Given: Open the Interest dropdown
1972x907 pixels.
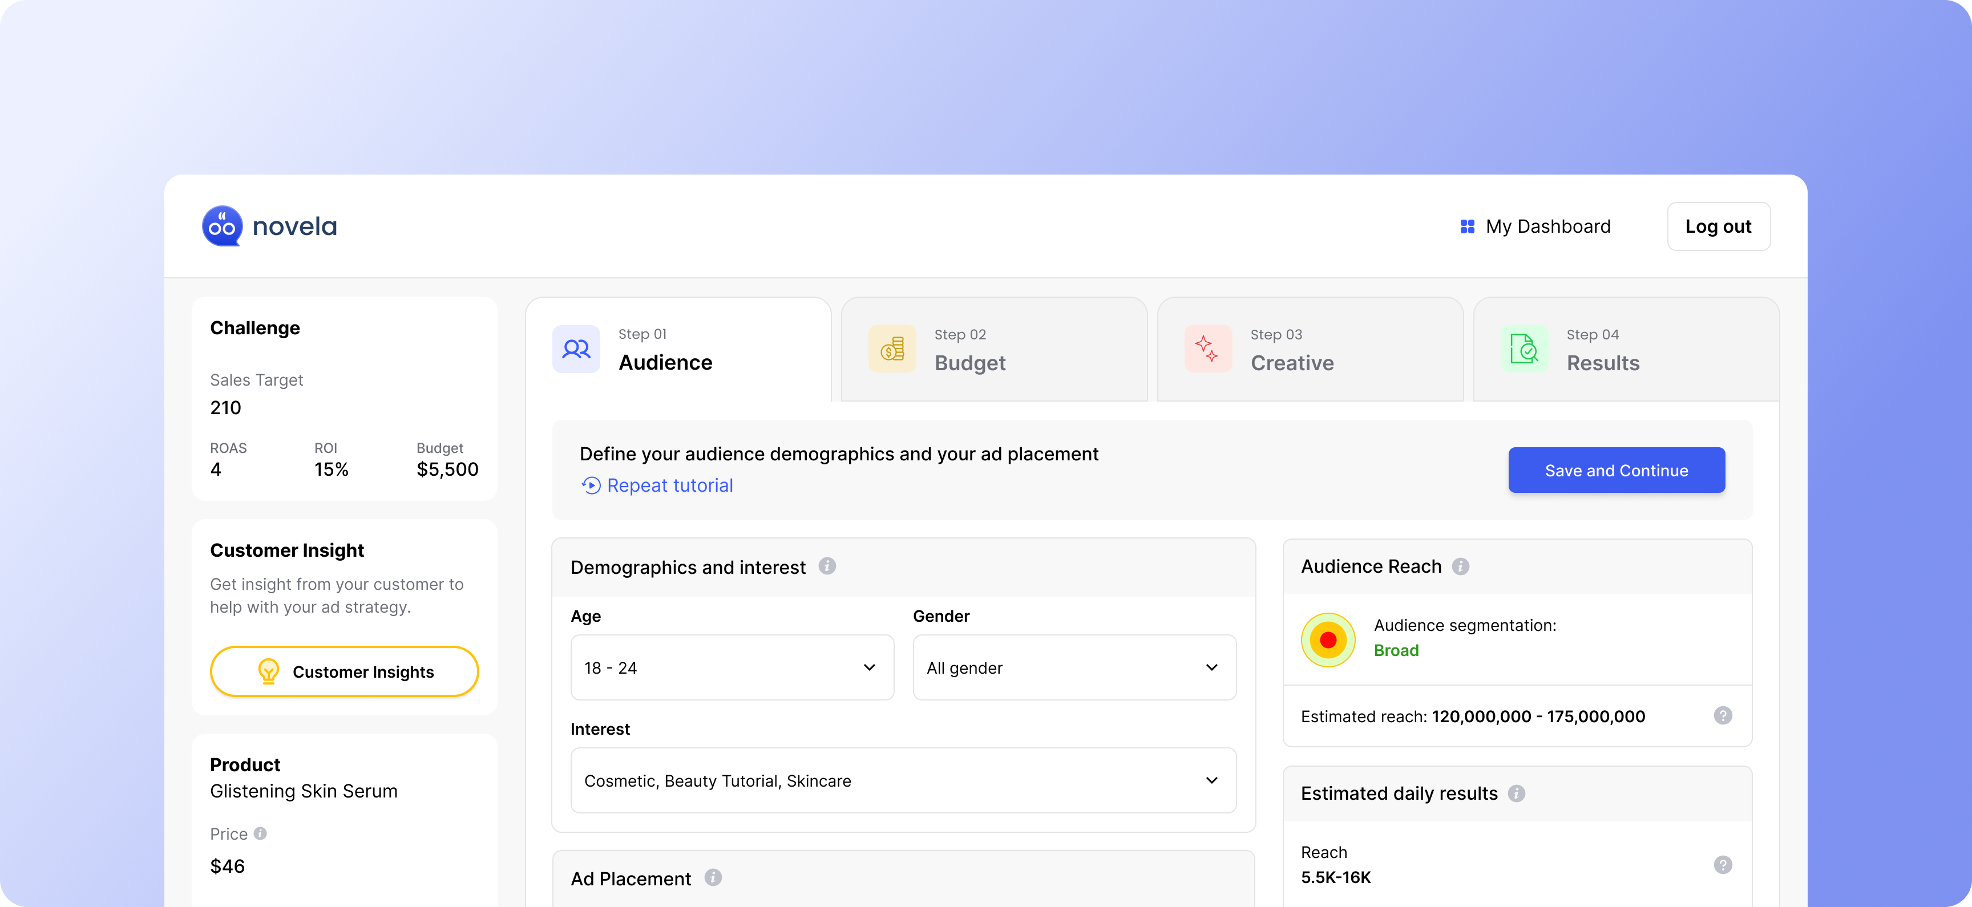Looking at the screenshot, I should click(903, 781).
